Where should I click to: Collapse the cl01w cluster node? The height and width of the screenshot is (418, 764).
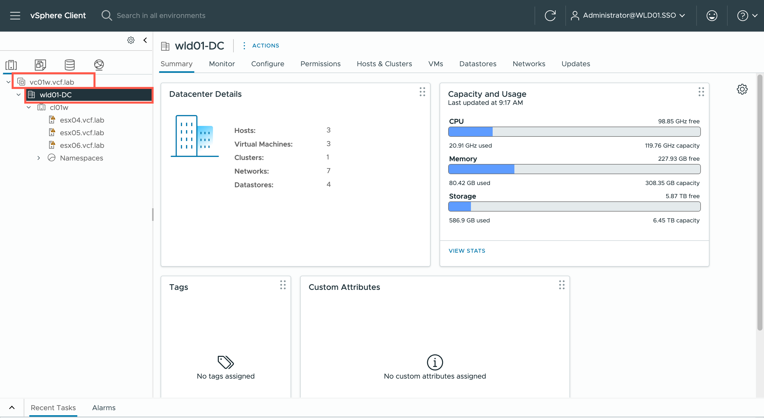pos(29,107)
